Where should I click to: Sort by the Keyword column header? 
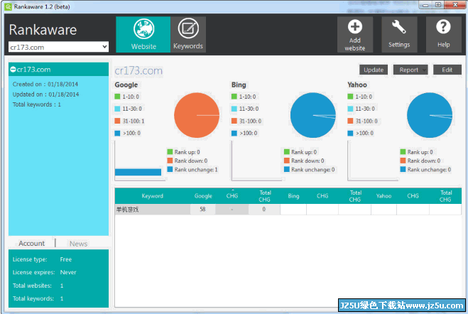(152, 196)
